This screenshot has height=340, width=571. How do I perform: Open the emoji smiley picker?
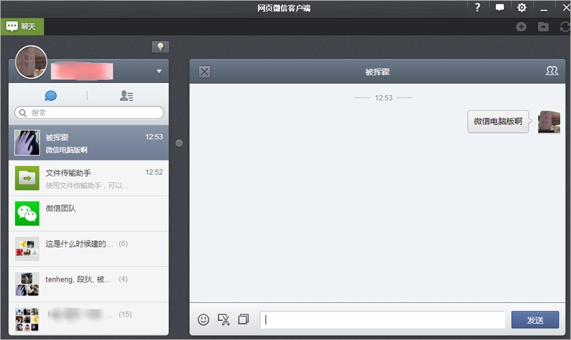(203, 319)
